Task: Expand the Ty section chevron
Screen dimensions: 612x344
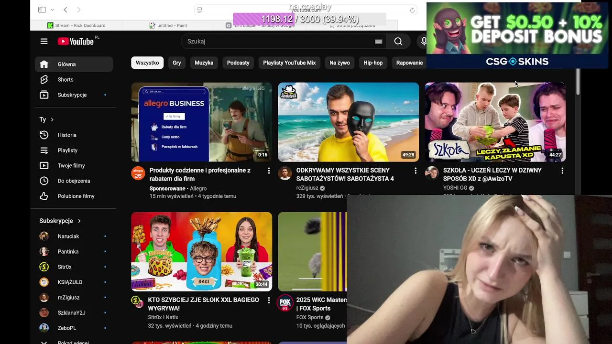Action: pyautogui.click(x=52, y=119)
